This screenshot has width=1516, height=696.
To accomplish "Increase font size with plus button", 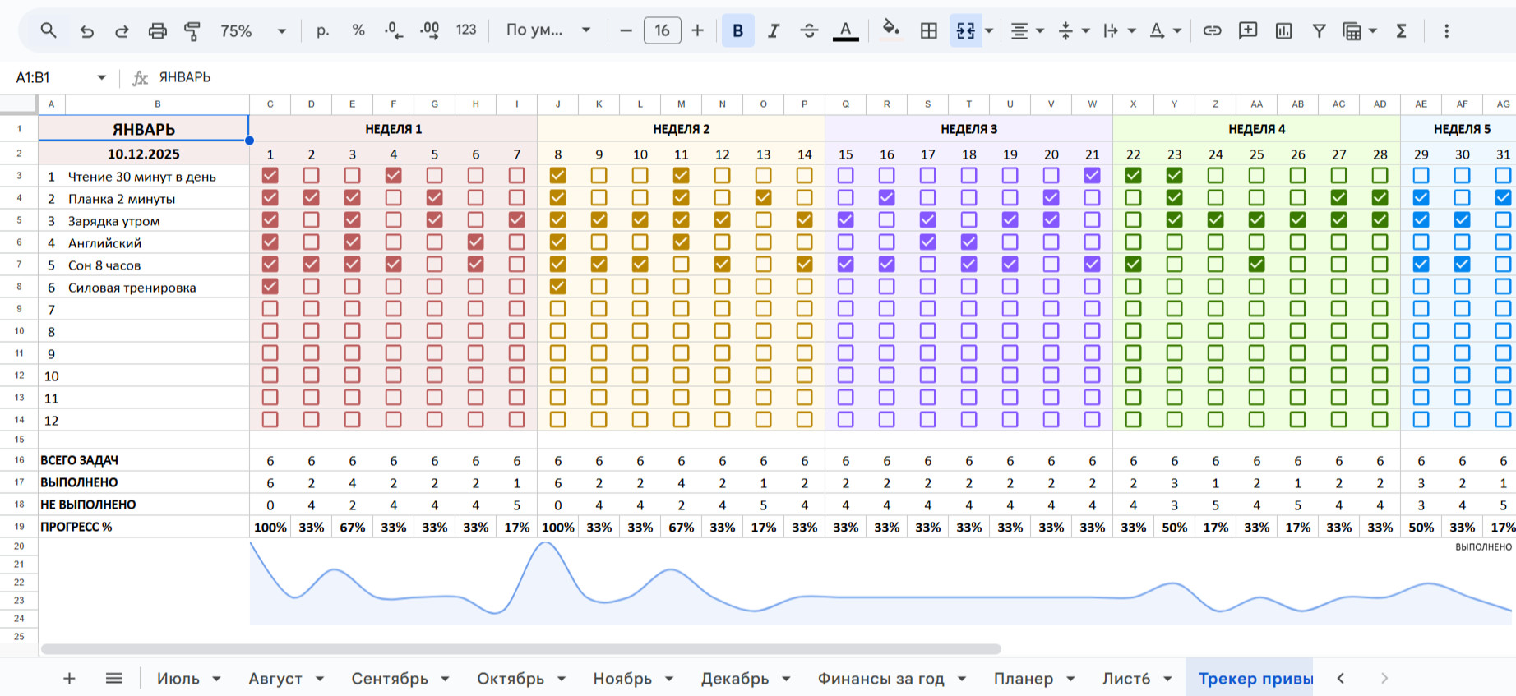I will point(697,31).
